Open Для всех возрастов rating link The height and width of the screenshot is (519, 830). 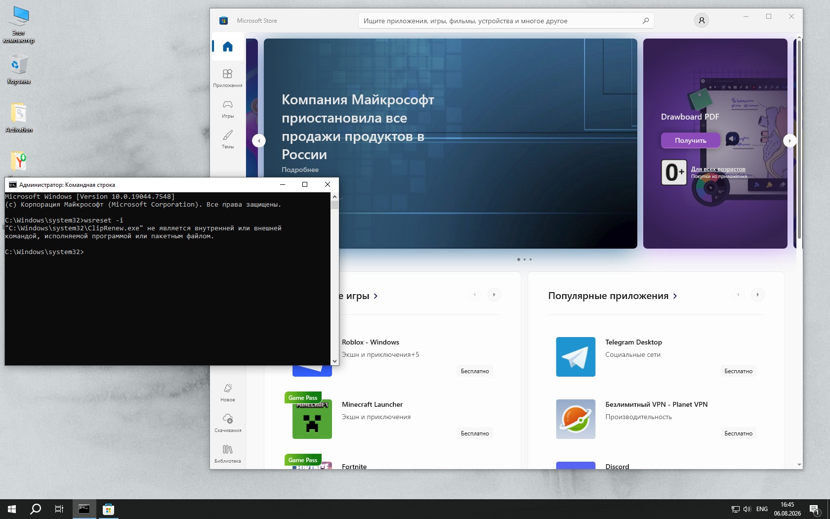[718, 169]
